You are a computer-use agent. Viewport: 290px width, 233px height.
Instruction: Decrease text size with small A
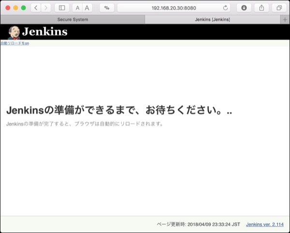point(77,8)
